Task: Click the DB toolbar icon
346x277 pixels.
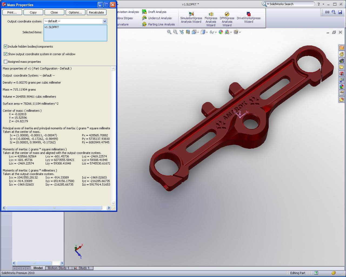Action: 327,12
